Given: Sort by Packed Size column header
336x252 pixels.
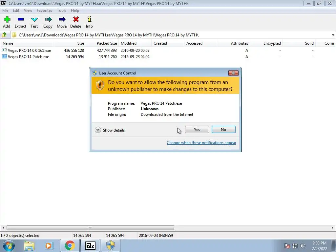Looking at the screenshot, I should point(102,43).
